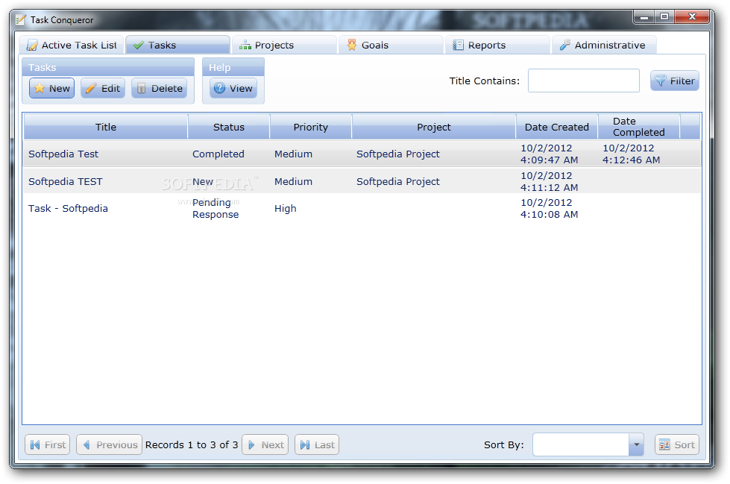Click the Administrative wrench tab icon
Viewport: 730px width, 484px height.
pos(564,45)
